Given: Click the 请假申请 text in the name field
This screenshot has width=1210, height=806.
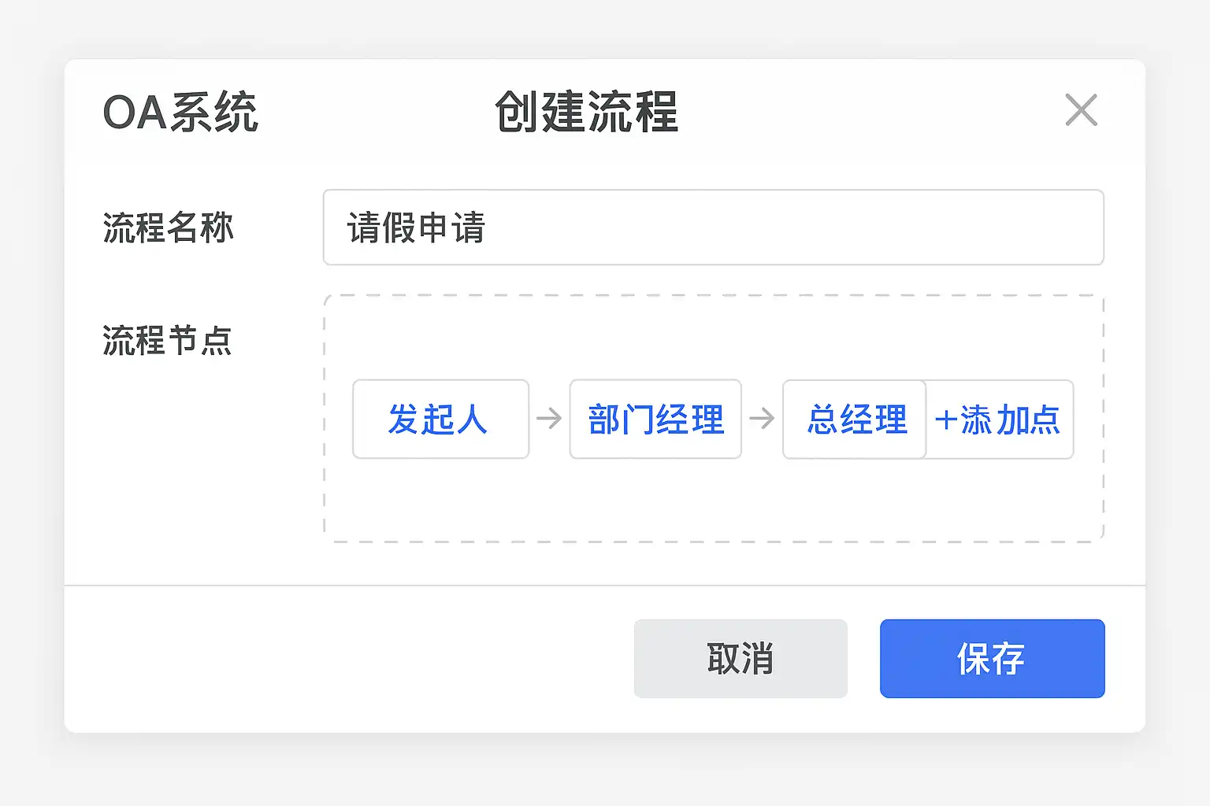Looking at the screenshot, I should pos(416,227).
